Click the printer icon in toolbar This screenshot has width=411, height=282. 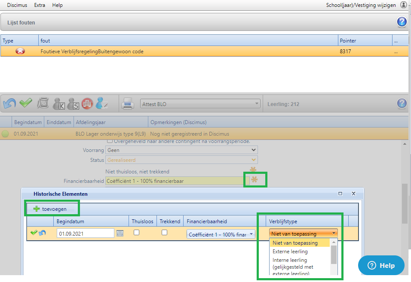128,103
